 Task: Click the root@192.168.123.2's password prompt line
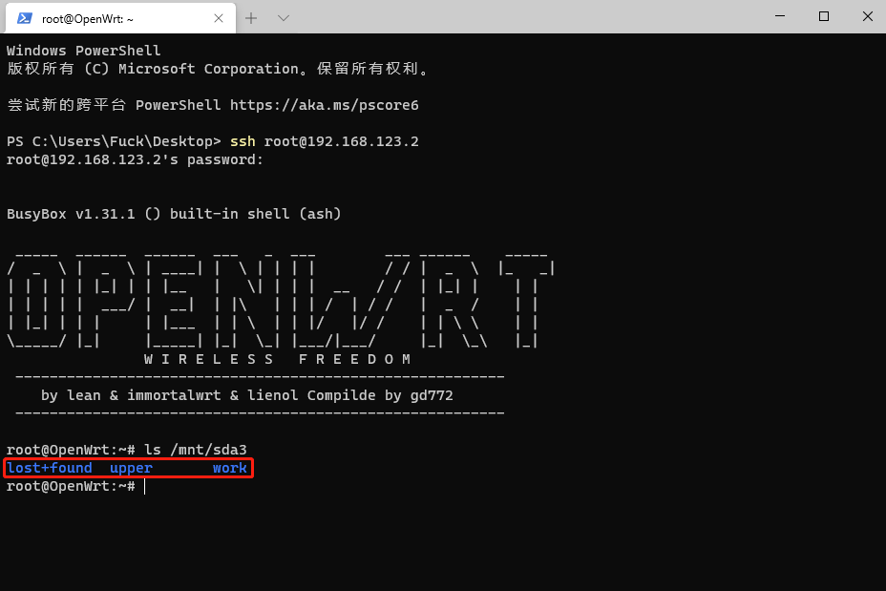tap(135, 159)
